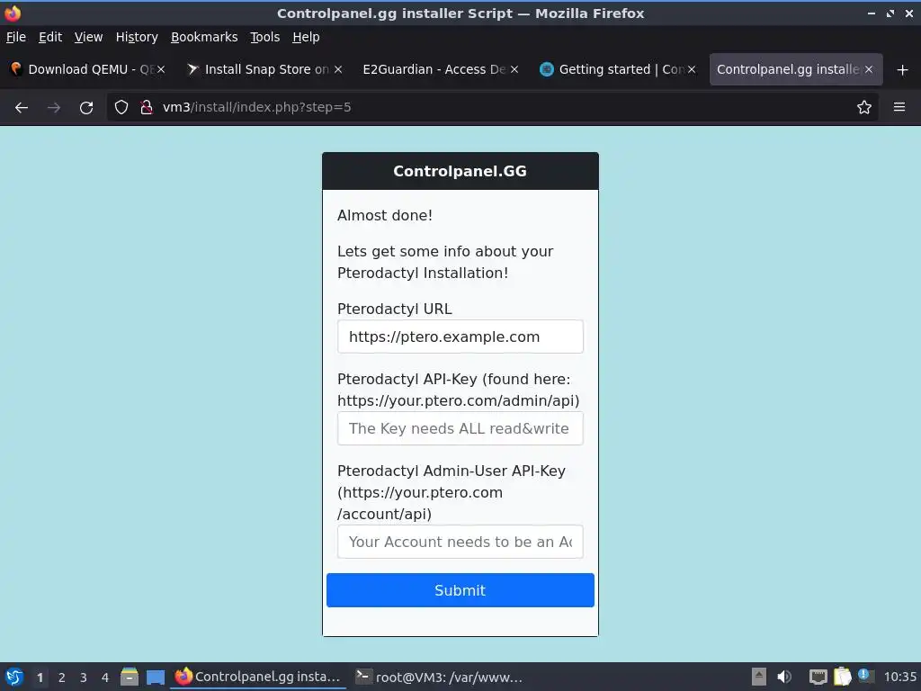Open the network status tray icon
The width and height of the screenshot is (921, 691).
tap(818, 677)
